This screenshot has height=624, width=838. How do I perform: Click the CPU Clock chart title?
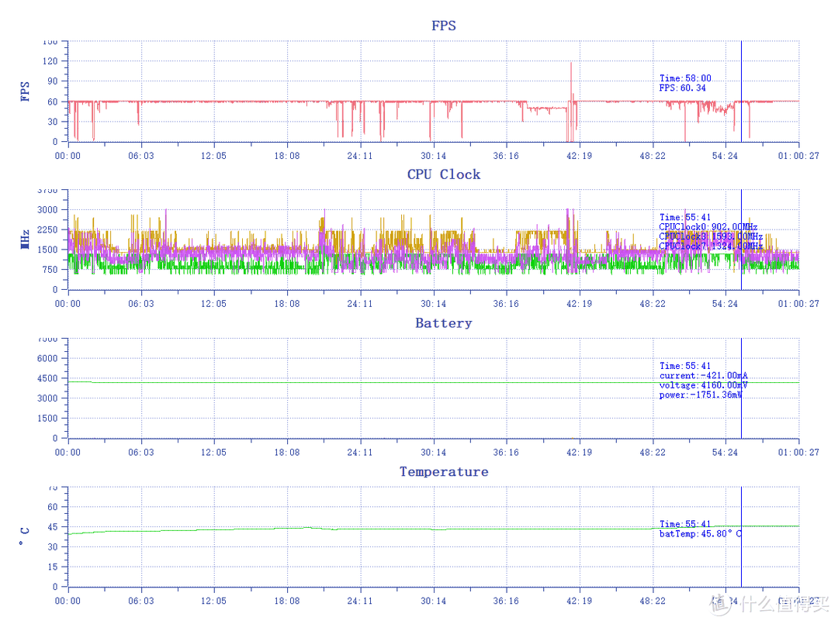[443, 174]
